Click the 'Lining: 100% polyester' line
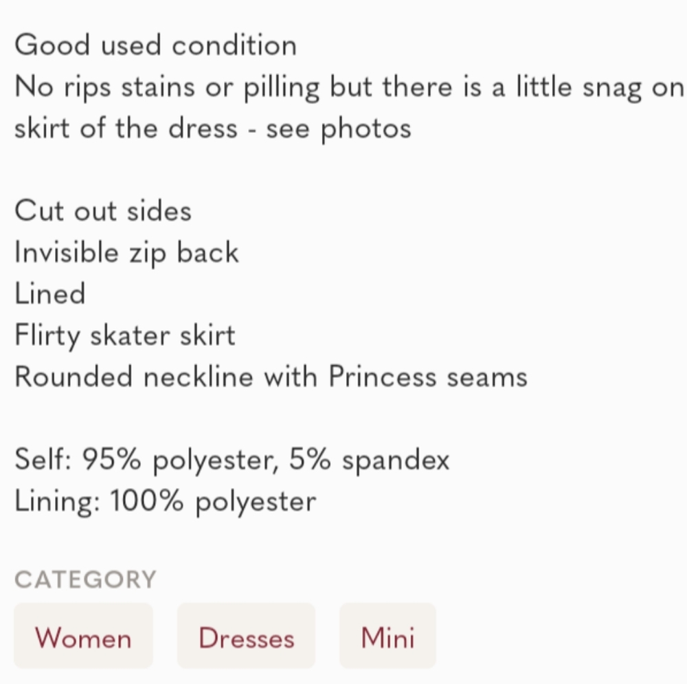 (x=165, y=501)
